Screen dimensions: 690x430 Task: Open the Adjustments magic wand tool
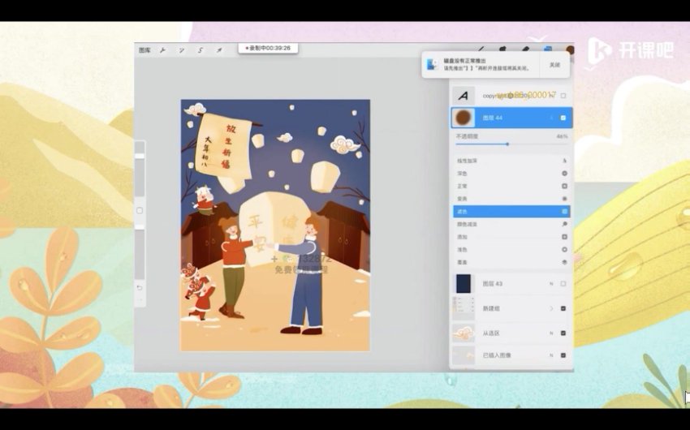182,50
